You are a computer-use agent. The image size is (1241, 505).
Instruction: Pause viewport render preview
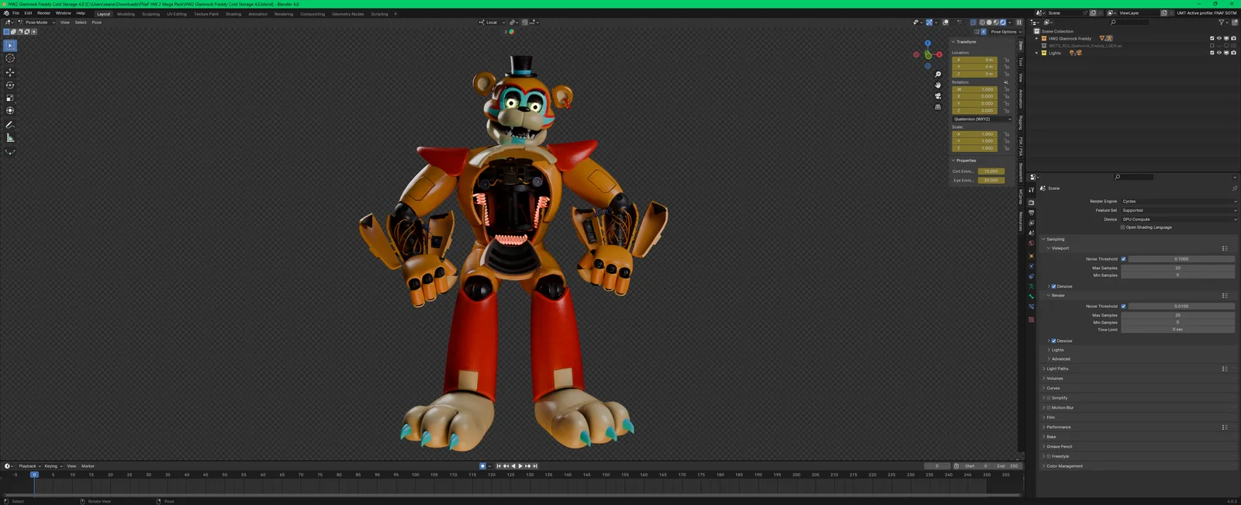click(x=1019, y=22)
